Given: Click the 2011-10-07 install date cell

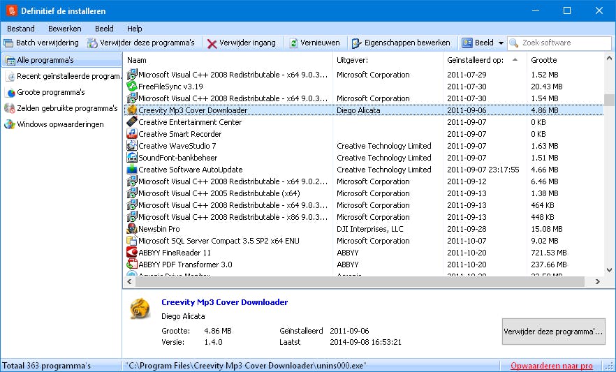Looking at the screenshot, I should pos(467,241).
